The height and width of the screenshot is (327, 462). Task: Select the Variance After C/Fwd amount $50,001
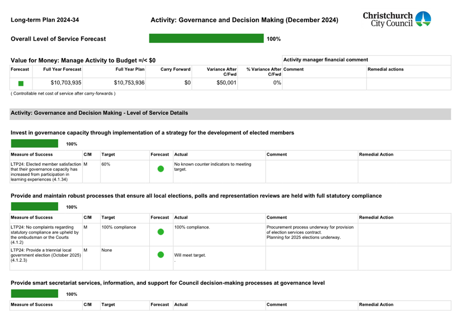click(x=227, y=83)
